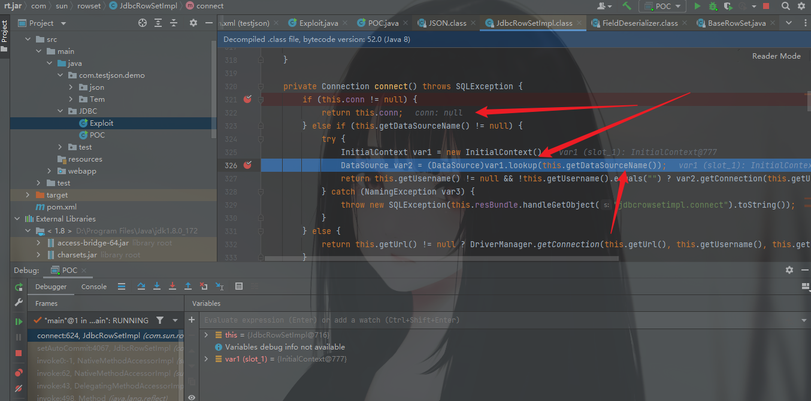Viewport: 811px width, 401px height.
Task: Expand the json package
Action: tap(71, 87)
